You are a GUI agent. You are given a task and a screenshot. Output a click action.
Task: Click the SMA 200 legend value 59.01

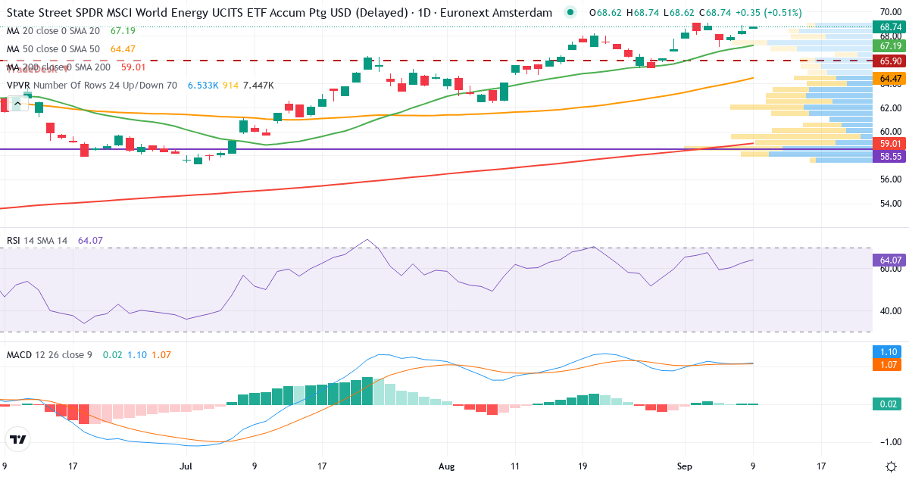[x=133, y=67]
